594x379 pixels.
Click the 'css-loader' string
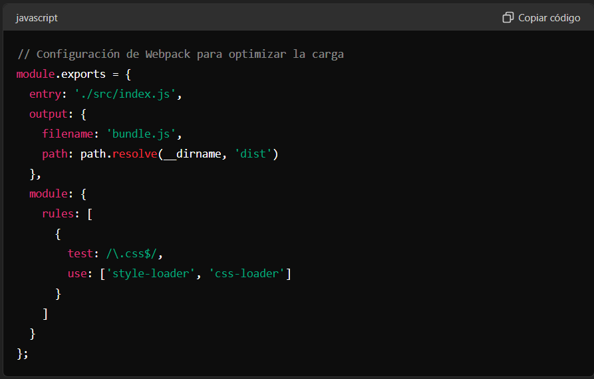click(x=247, y=273)
